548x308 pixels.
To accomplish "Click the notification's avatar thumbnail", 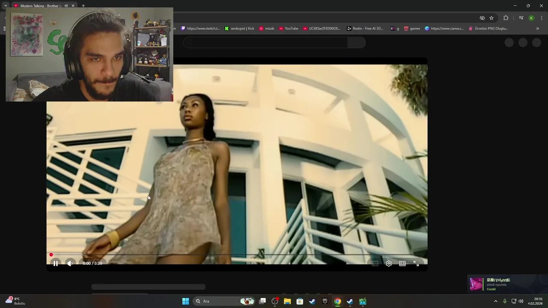I will [x=477, y=284].
